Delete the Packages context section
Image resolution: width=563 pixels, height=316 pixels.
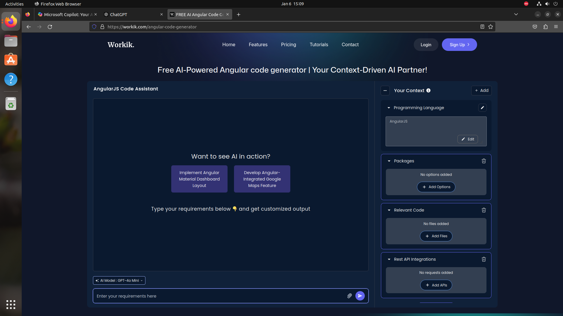[x=484, y=161]
